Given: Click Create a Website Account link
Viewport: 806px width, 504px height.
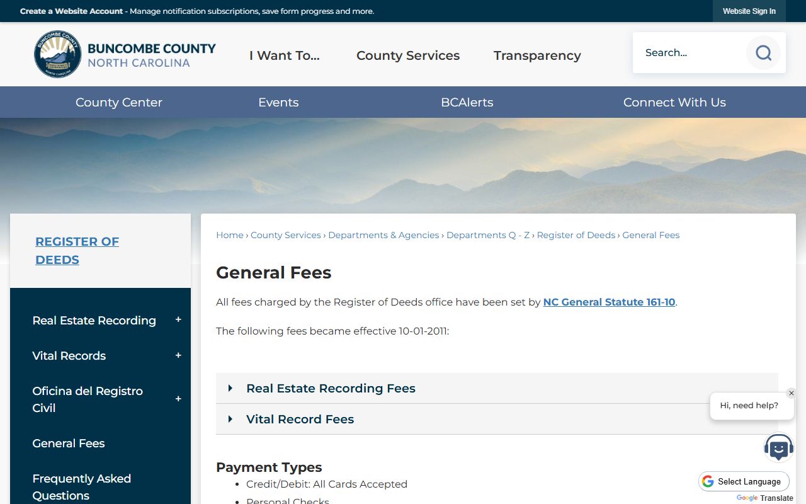Looking at the screenshot, I should (71, 11).
